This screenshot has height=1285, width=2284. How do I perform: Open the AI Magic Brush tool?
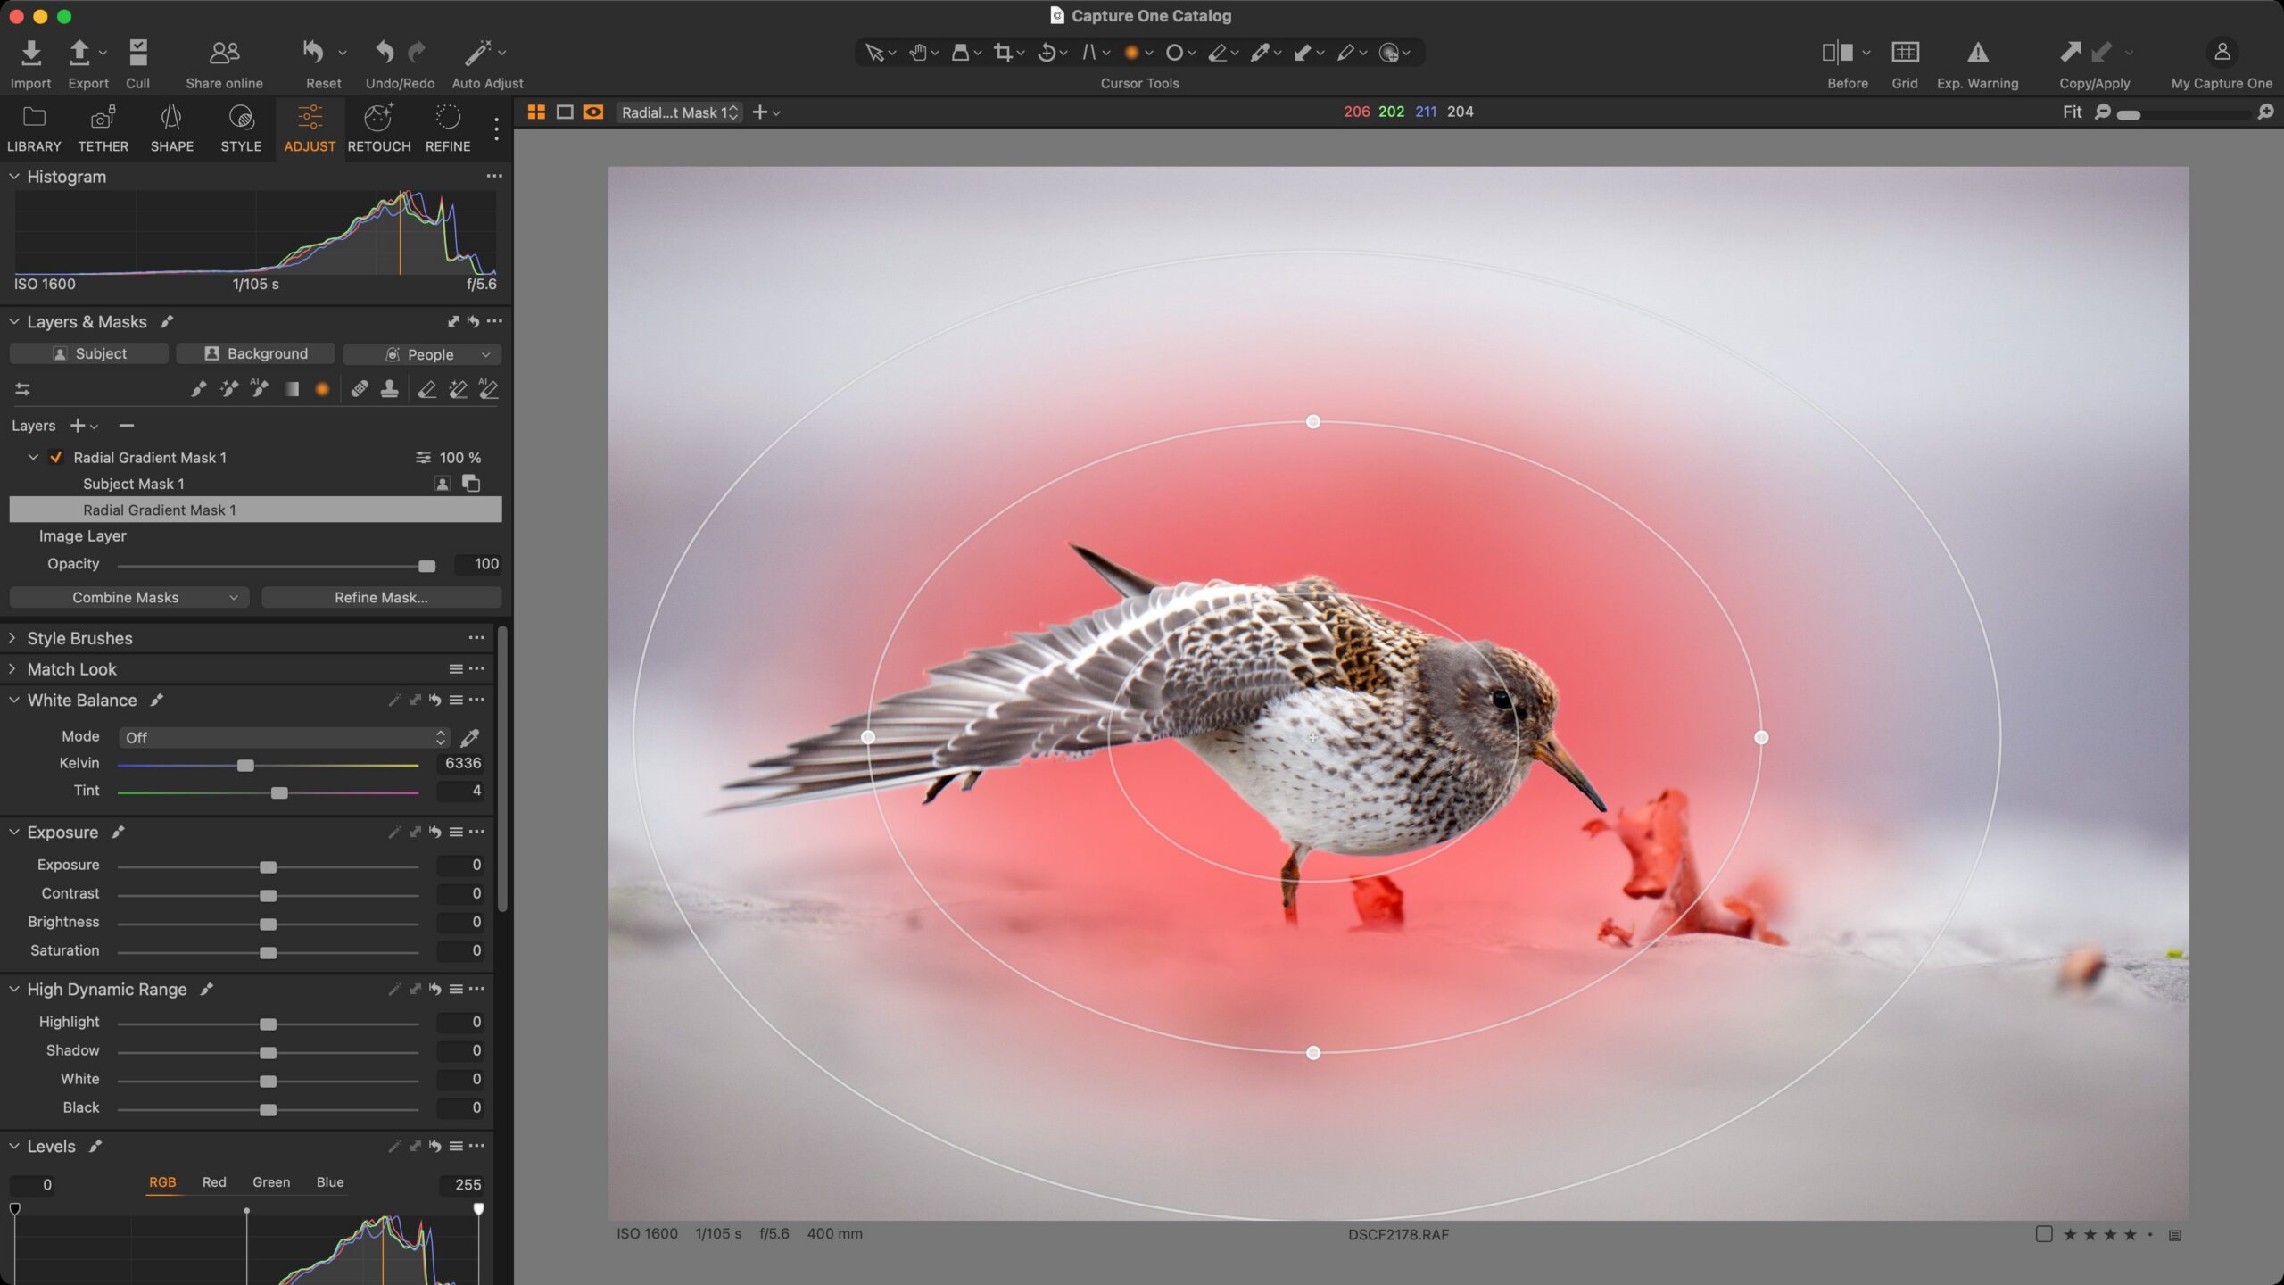(x=261, y=388)
